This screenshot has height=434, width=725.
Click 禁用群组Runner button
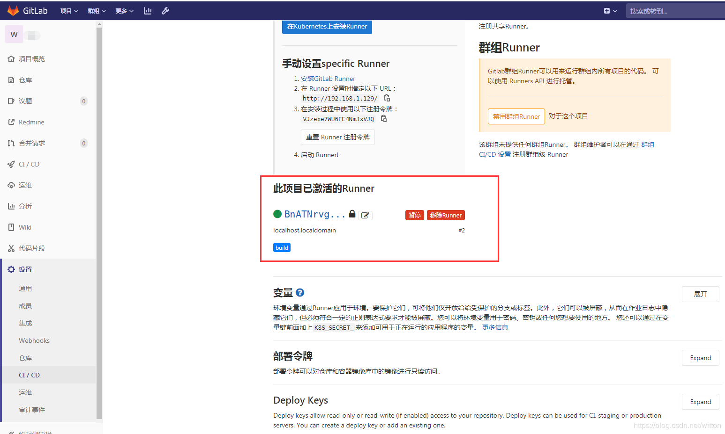tap(516, 116)
